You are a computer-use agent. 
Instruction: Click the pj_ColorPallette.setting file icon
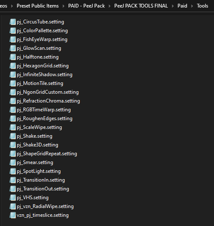click(x=13, y=31)
